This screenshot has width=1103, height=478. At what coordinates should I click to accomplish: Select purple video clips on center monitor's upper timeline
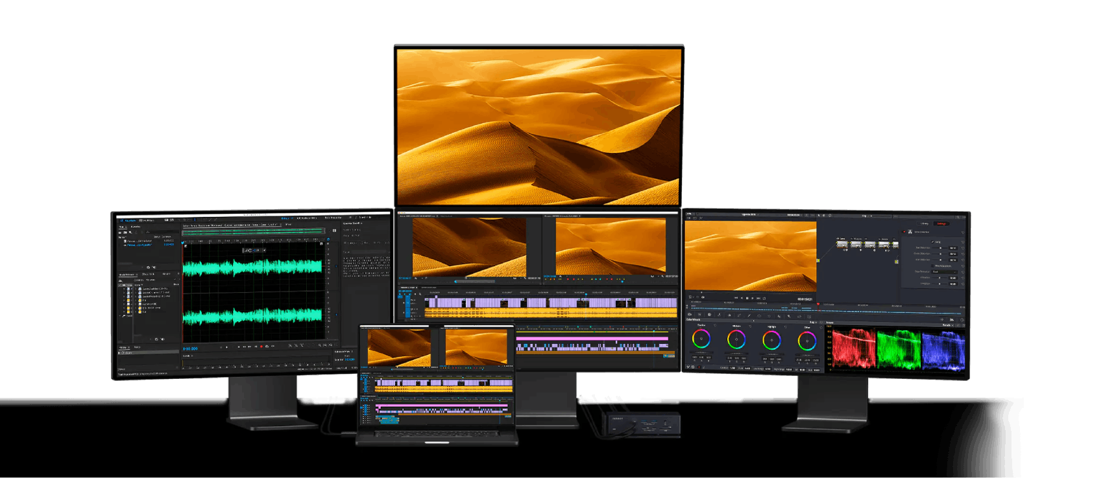point(550,302)
